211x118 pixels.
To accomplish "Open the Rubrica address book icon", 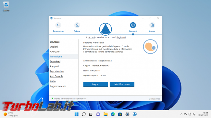I will [77, 25].
